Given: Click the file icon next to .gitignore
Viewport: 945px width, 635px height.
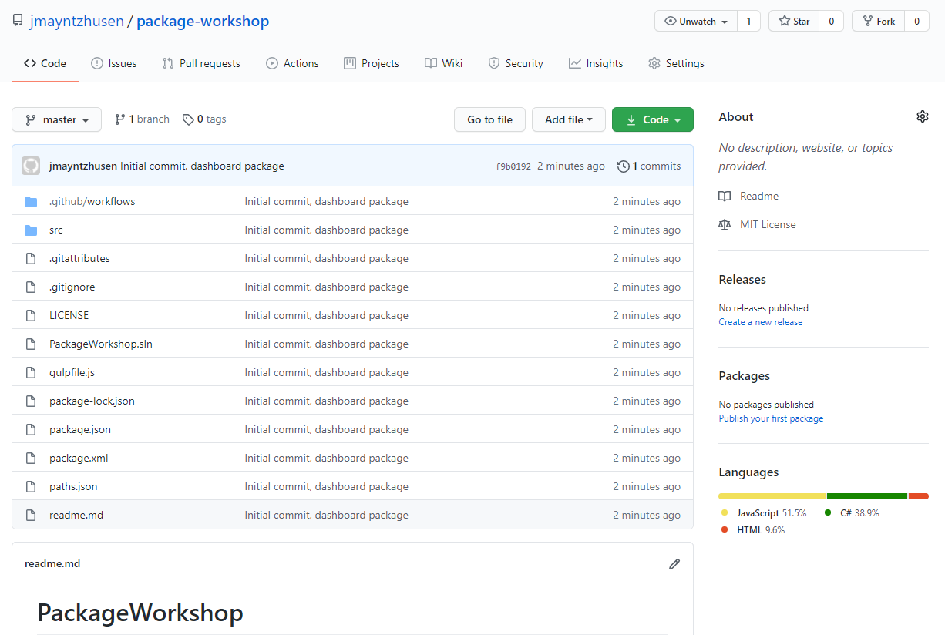Looking at the screenshot, I should (31, 287).
